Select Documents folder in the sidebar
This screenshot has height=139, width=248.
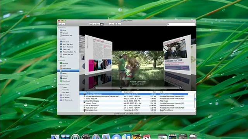click(68, 71)
